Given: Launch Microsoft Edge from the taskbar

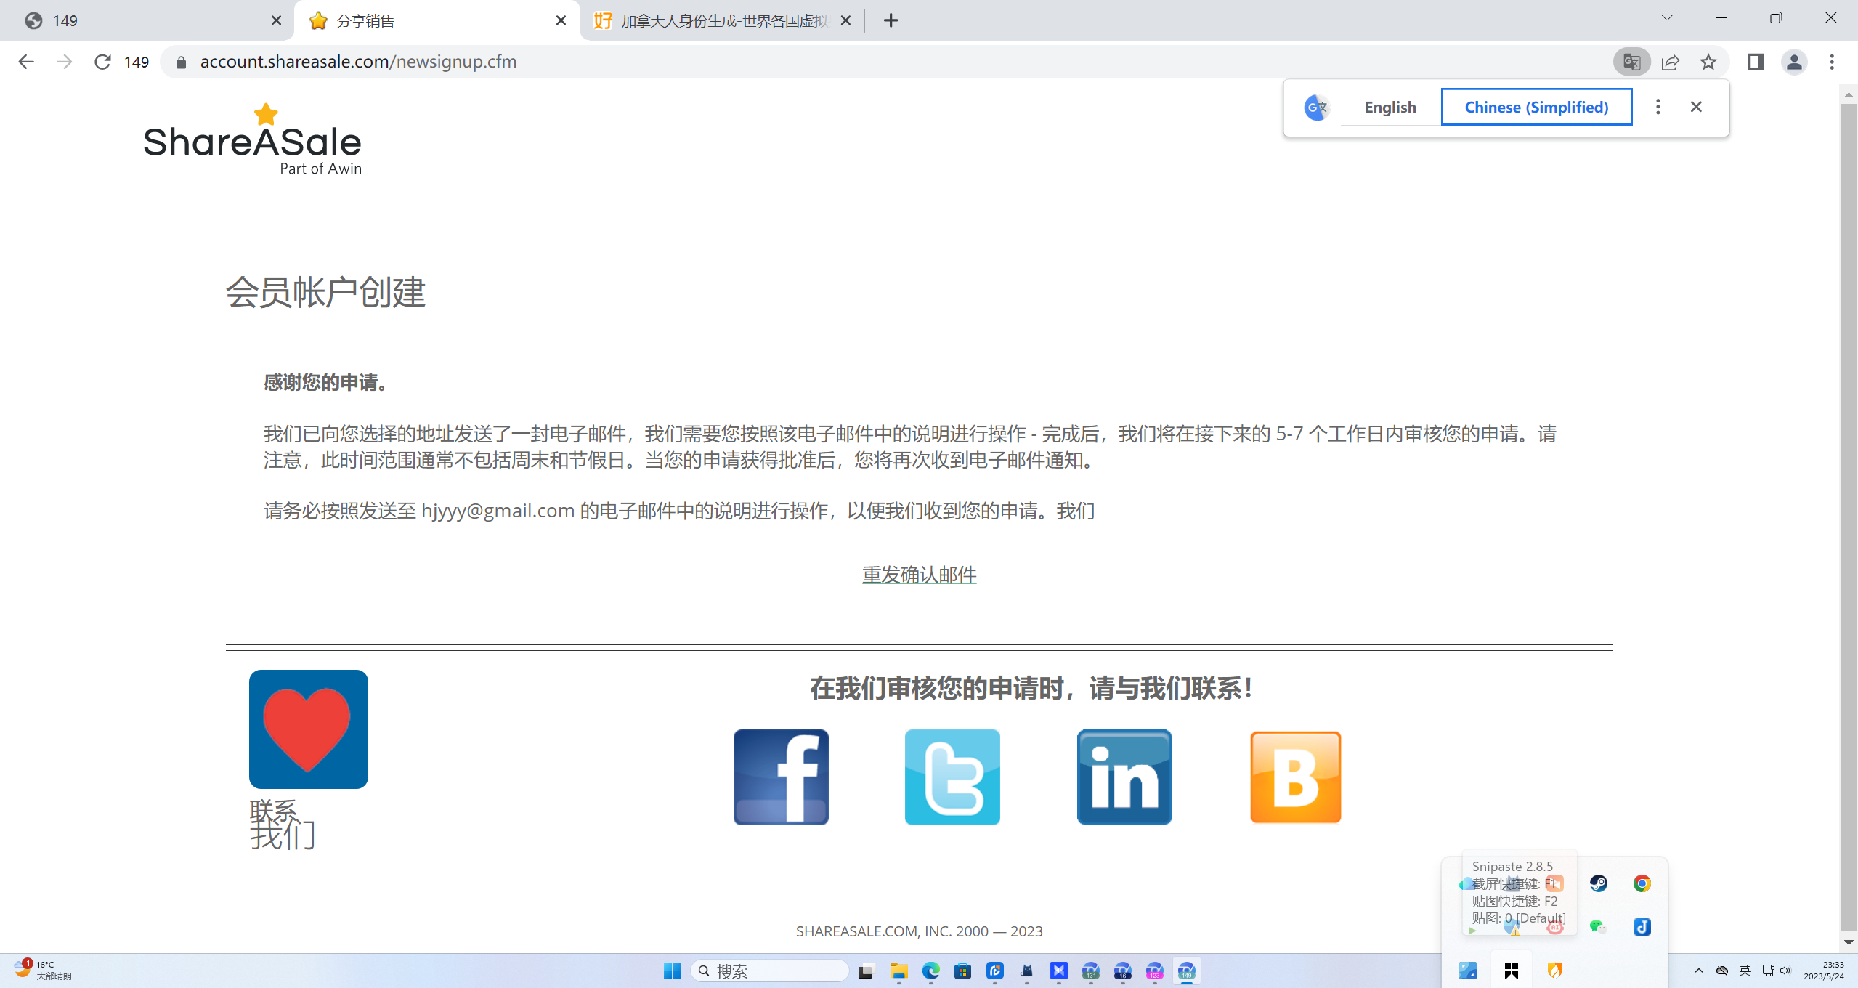Looking at the screenshot, I should [x=930, y=971].
